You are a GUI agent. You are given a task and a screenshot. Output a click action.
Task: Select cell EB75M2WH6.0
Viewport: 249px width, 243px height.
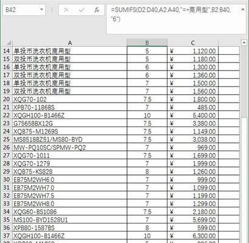70,179
